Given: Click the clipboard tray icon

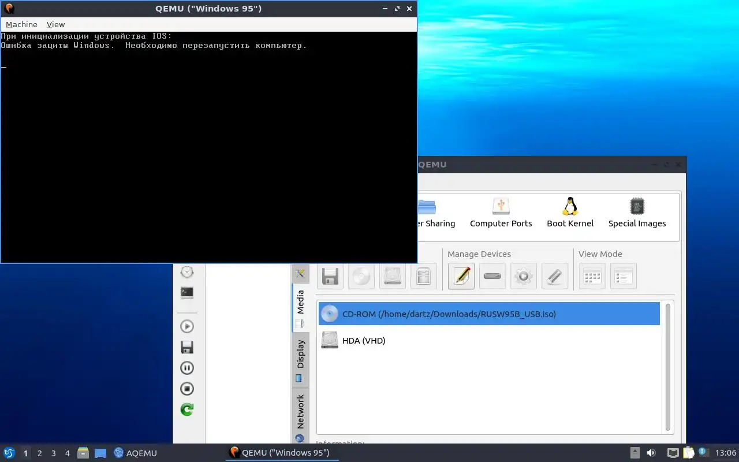Looking at the screenshot, I should pyautogui.click(x=688, y=453).
